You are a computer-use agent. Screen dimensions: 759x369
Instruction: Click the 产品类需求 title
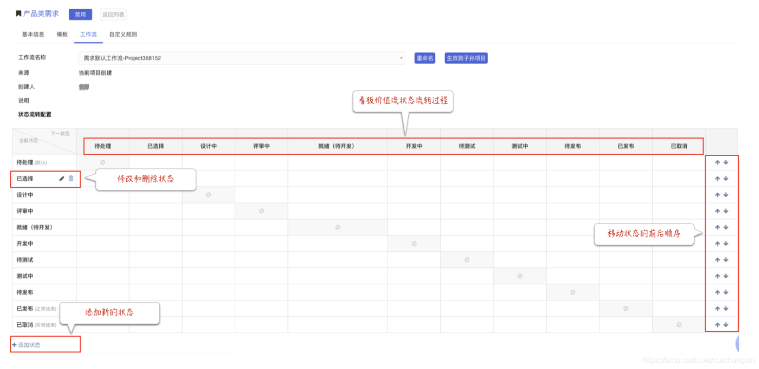[x=41, y=14]
